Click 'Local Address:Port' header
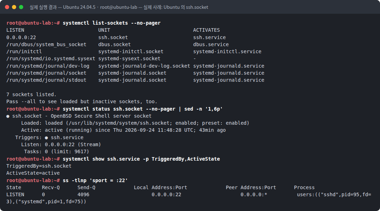This screenshot has width=380, height=211. [x=160, y=187]
